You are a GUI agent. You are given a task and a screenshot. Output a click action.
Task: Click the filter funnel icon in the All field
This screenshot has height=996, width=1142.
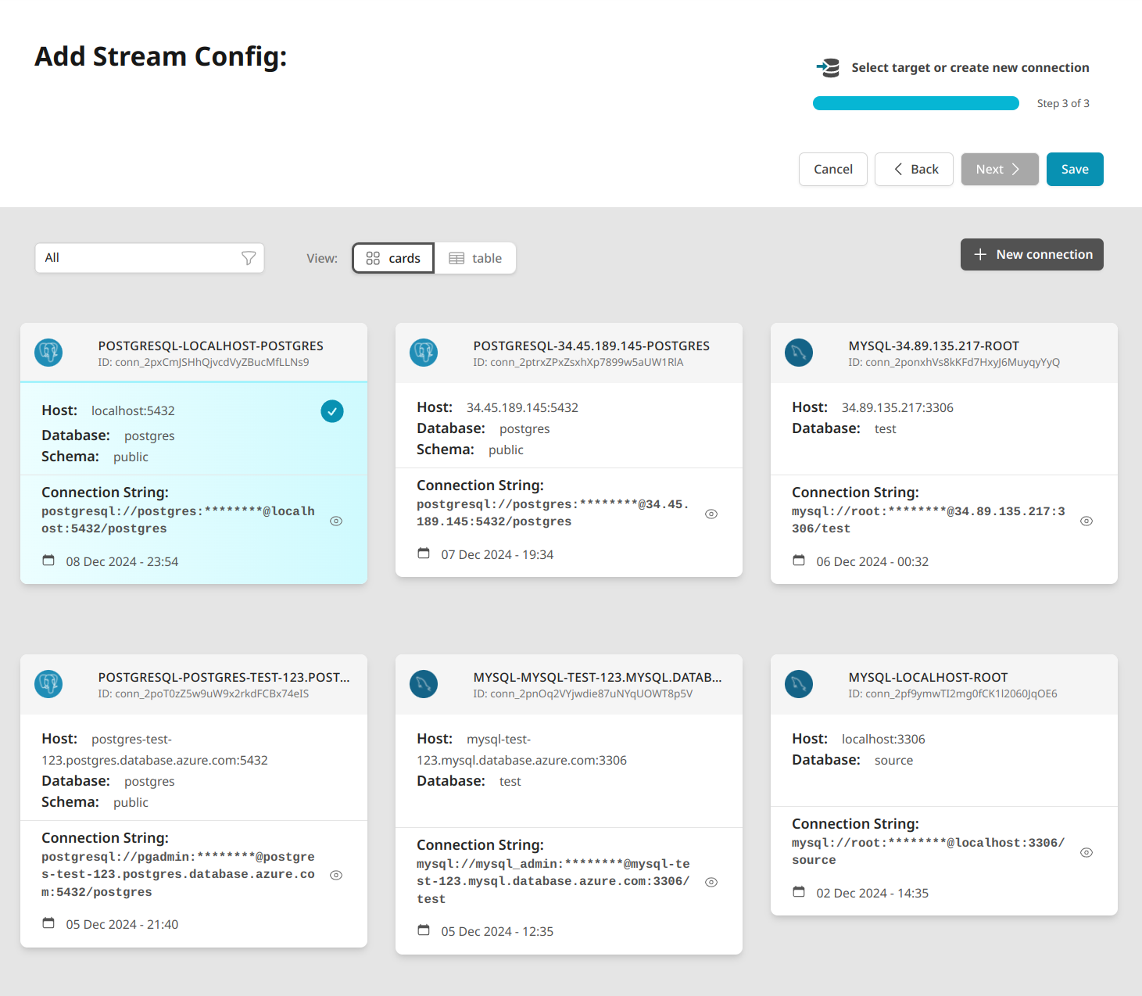249,258
